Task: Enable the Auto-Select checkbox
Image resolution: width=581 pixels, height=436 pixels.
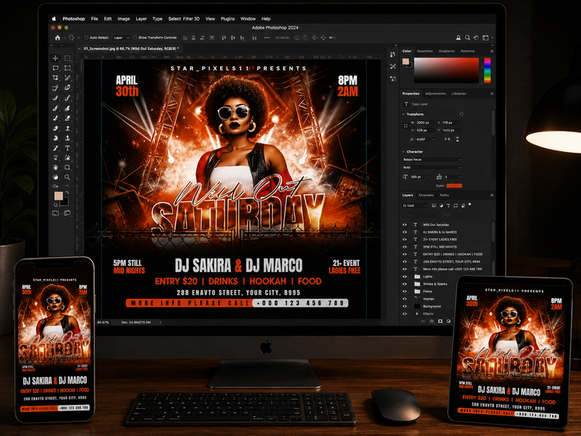Action: [x=86, y=38]
